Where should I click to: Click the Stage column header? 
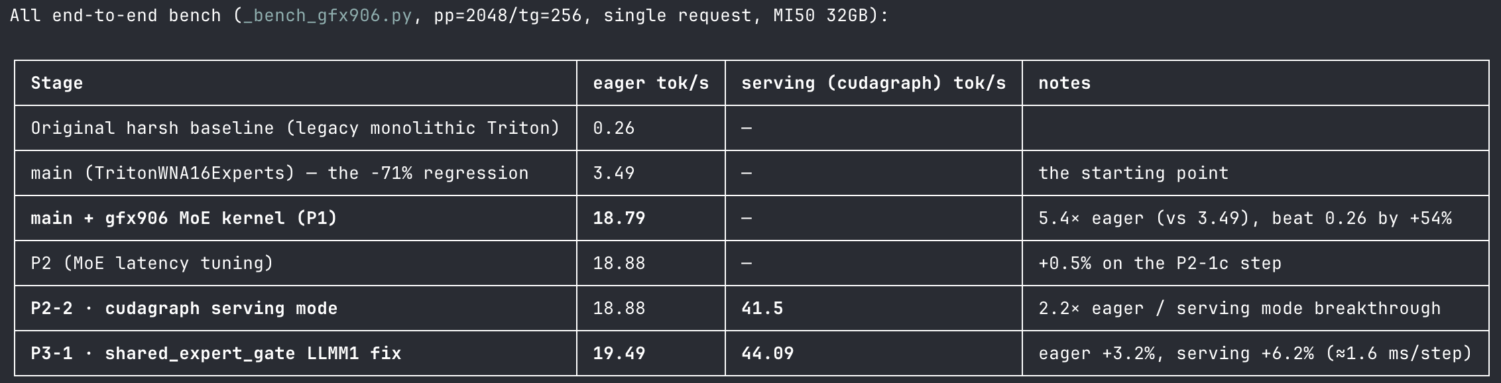point(57,83)
